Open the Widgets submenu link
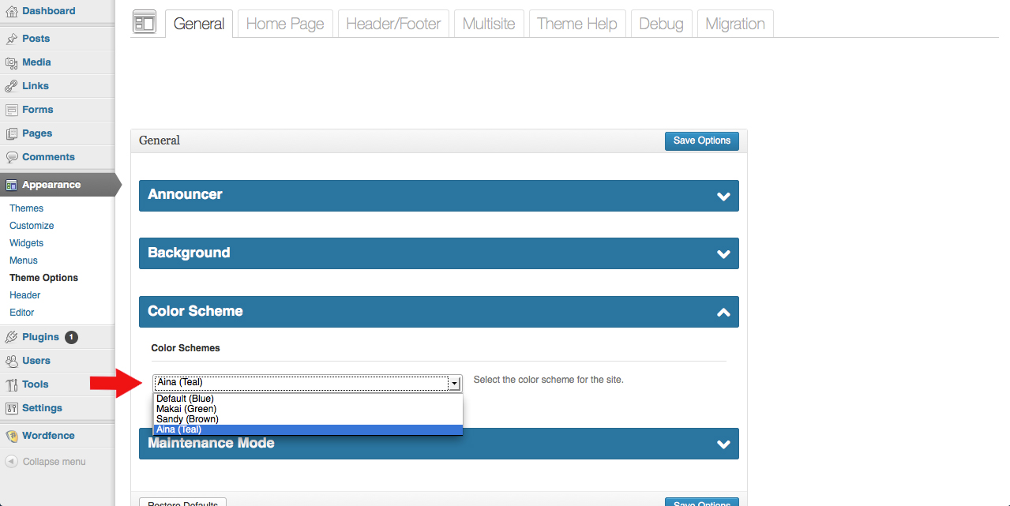Viewport: 1010px width, 506px height. click(x=26, y=243)
